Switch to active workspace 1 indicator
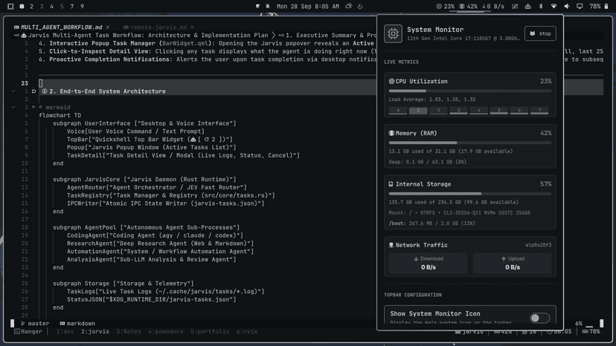616x346 pixels. click(22, 6)
